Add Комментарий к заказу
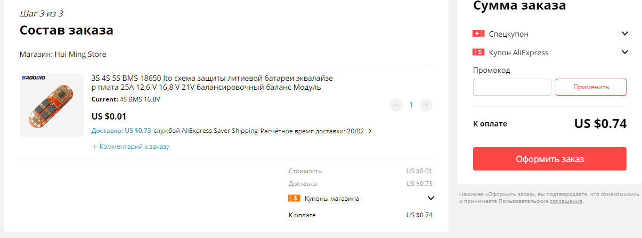642x238 pixels. 131,146
